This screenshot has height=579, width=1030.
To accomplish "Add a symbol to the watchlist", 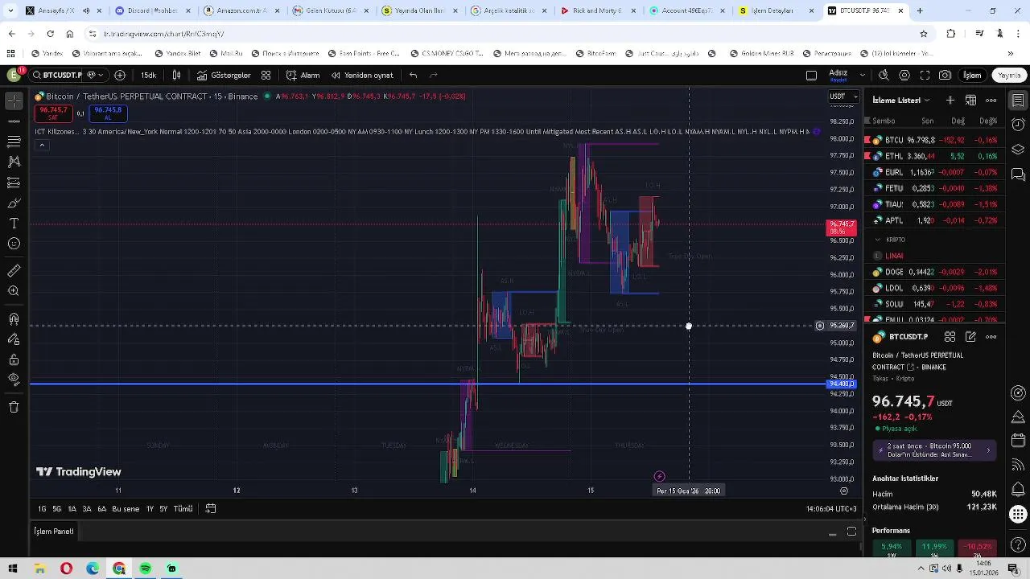I will [950, 100].
